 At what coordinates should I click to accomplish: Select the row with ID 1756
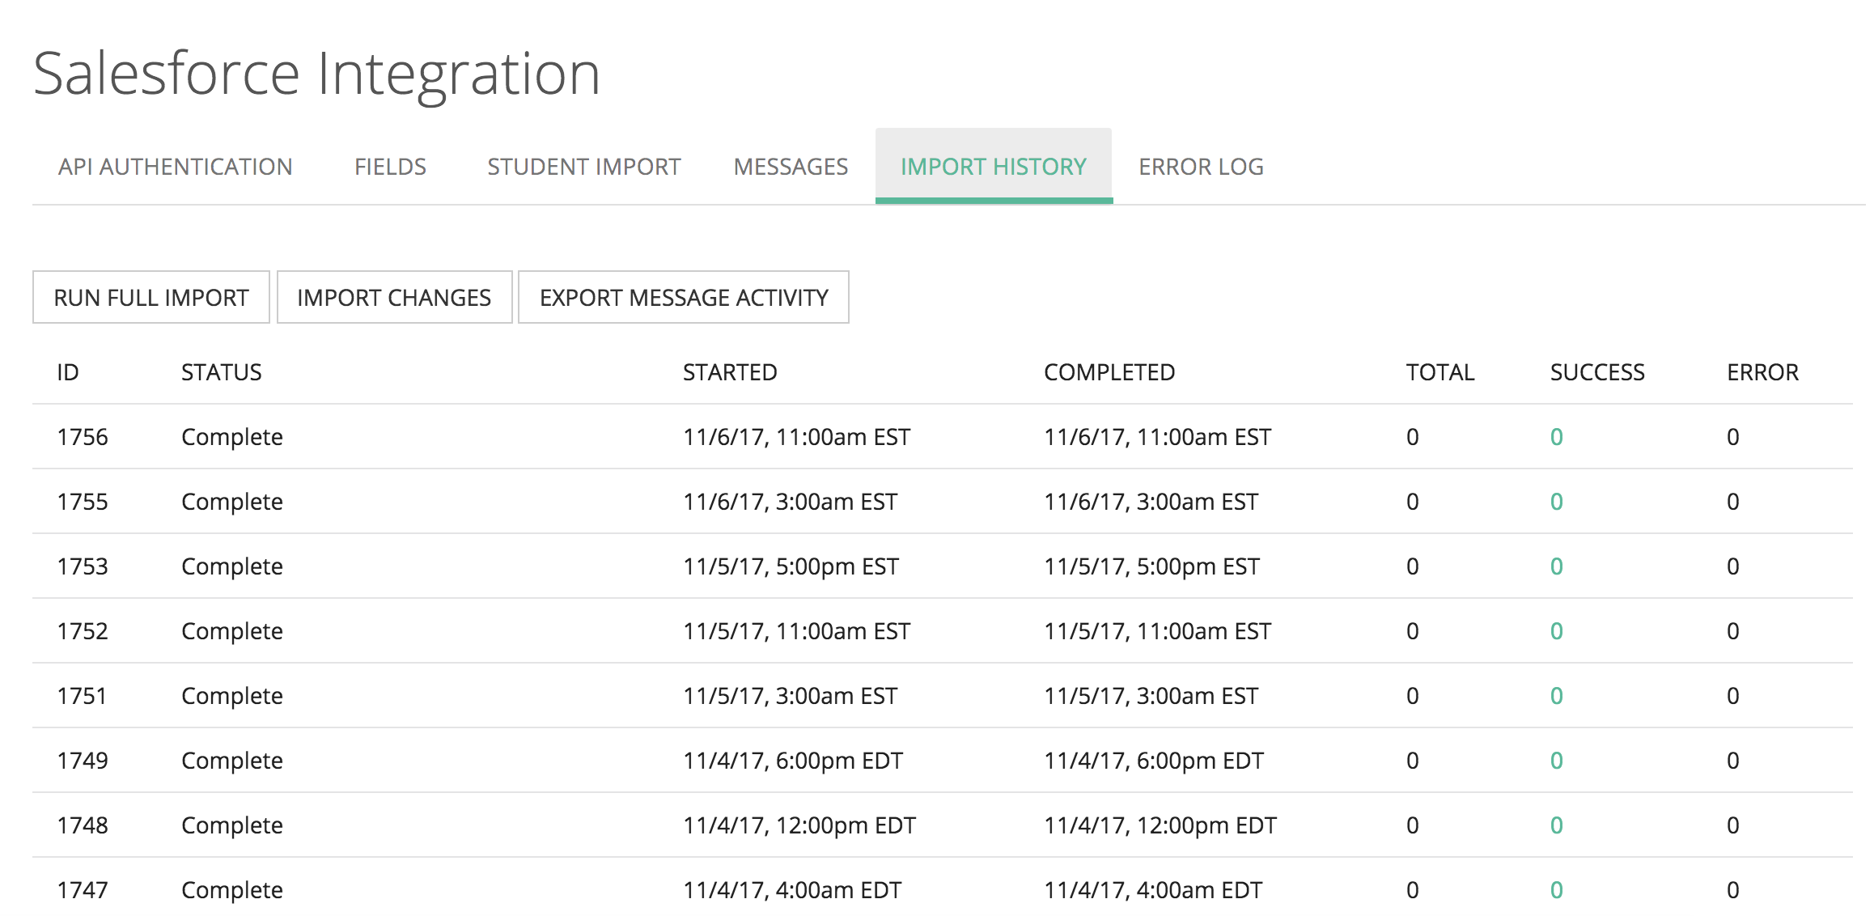(83, 437)
